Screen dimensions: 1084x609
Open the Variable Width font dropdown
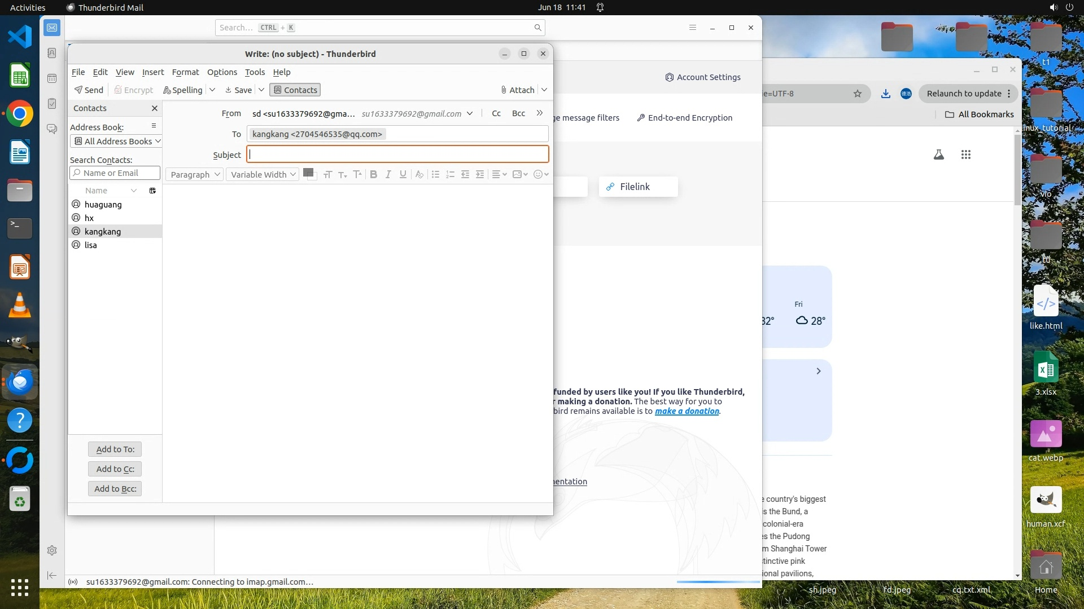coord(263,174)
